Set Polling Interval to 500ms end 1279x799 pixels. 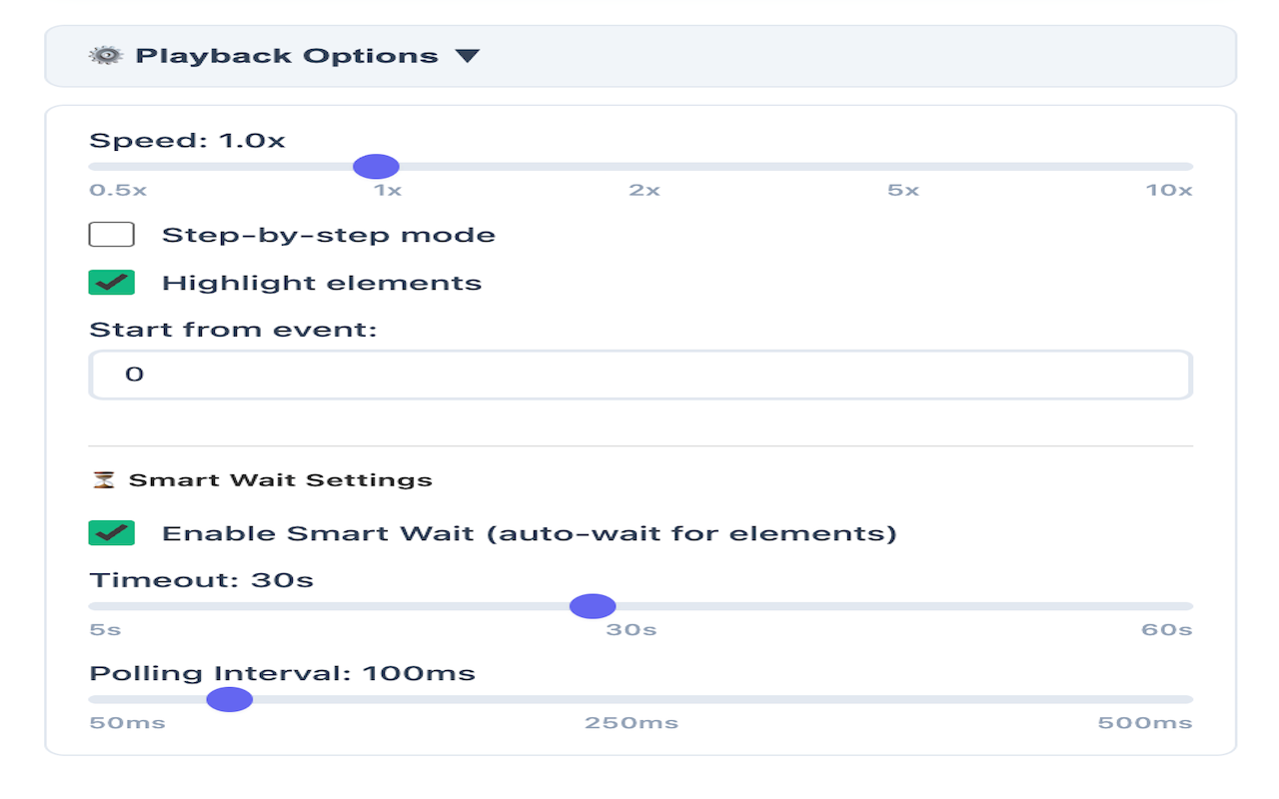tap(1189, 699)
